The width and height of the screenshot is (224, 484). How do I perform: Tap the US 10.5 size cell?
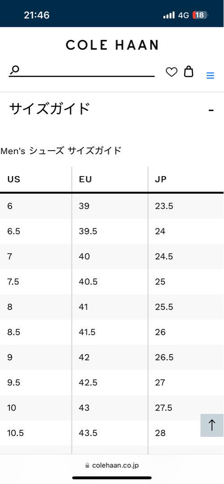pos(15,433)
